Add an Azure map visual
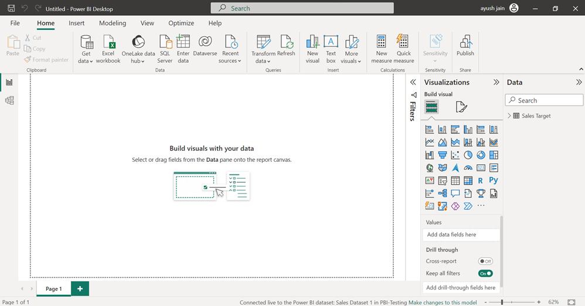The image size is (585, 306). coord(455,168)
